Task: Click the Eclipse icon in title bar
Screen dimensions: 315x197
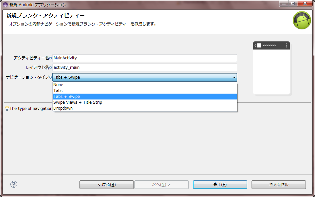Action: (6, 5)
